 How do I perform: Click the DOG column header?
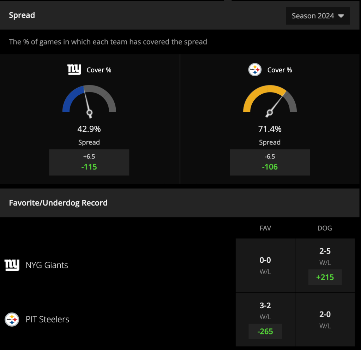point(325,228)
